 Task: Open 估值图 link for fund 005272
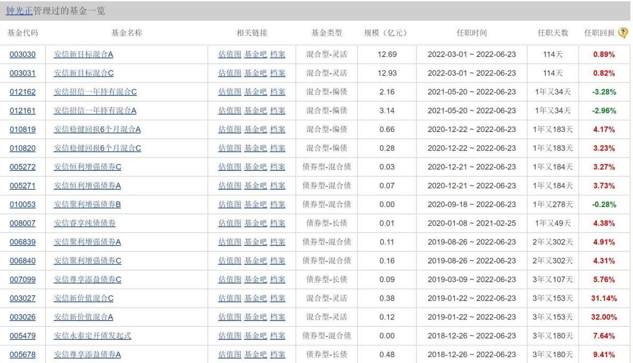230,167
